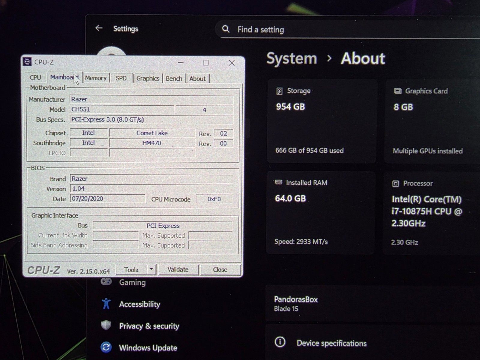Click the Windows Update sync icon
480x360 pixels.
(106, 347)
